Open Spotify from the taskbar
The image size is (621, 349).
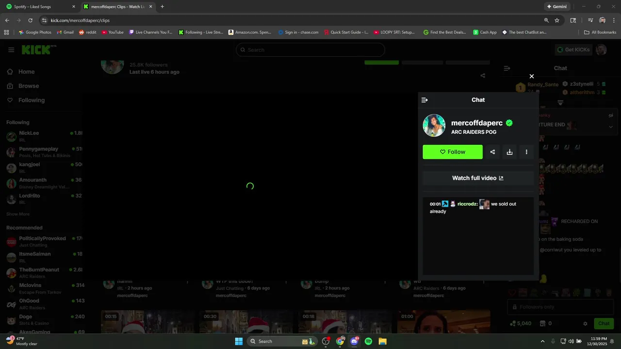coord(368,341)
